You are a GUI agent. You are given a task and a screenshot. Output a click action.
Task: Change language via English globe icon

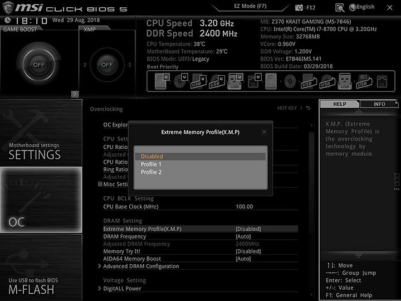[x=361, y=7]
